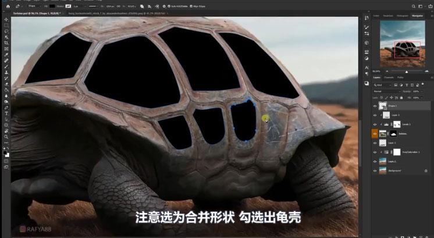Switch to the Channels tab
434x238 pixels.
pos(388,77)
